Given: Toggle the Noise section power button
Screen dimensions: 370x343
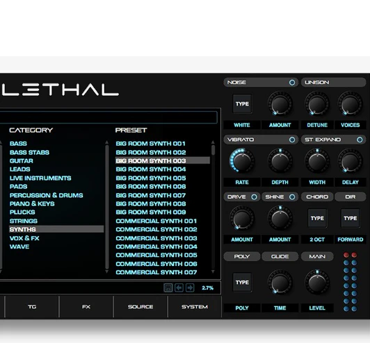Looking at the screenshot, I should click(x=292, y=83).
